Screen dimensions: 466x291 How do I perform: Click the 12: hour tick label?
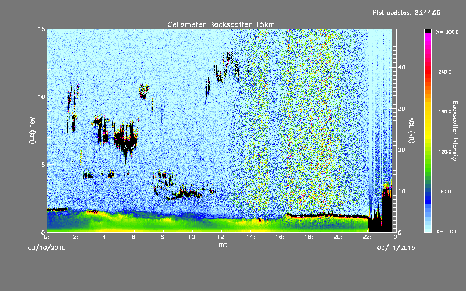pos(221,237)
